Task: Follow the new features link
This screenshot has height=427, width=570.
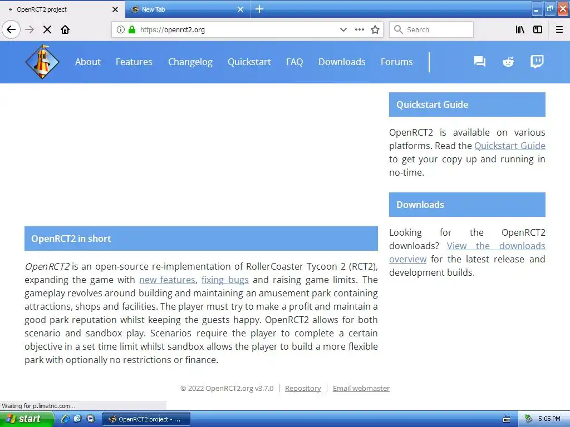Action: click(x=167, y=280)
